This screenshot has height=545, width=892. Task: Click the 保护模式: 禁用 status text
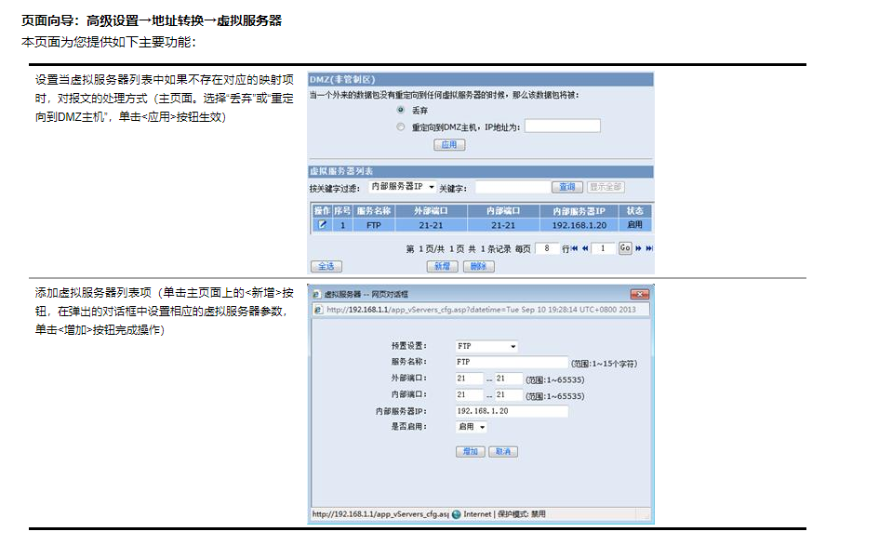pos(522,514)
